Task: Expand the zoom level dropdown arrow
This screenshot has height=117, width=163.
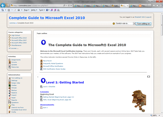Action: (x=159, y=115)
